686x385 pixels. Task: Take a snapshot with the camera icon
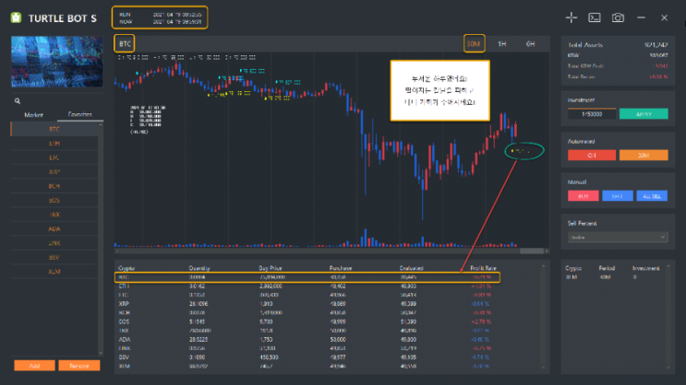click(x=618, y=17)
